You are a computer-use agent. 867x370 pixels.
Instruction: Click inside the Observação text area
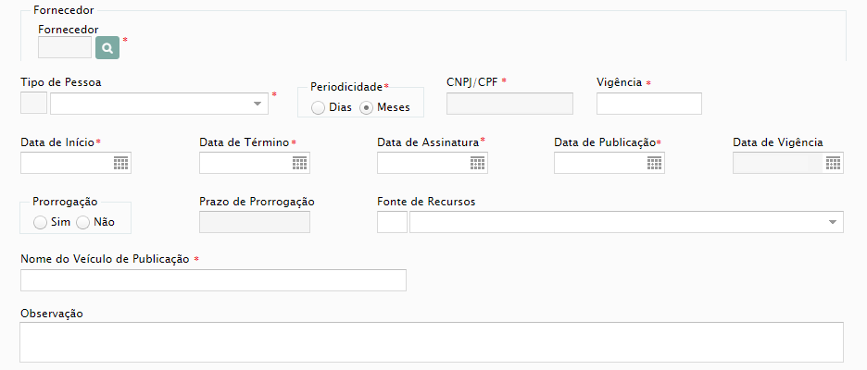(x=432, y=342)
